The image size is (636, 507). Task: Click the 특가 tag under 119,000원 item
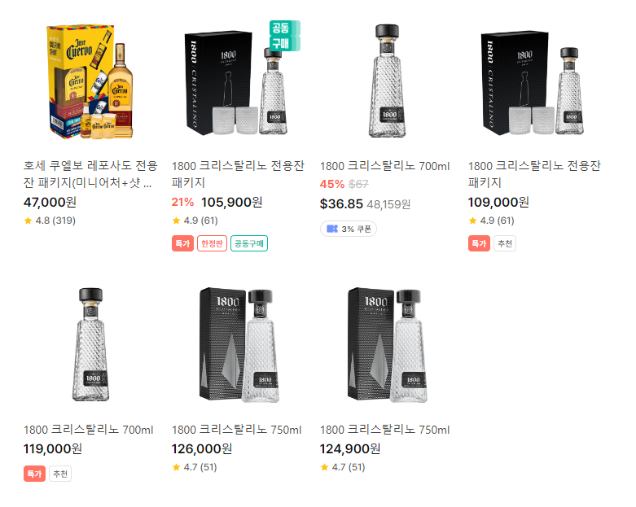click(34, 474)
